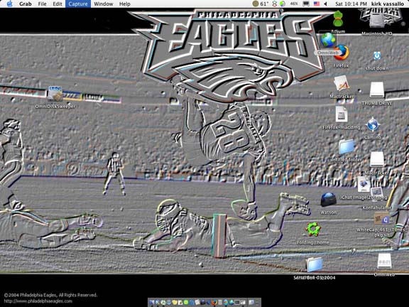This screenshot has height=307, width=409.
Task: Select the Folding@home desktop icon
Action: (312, 230)
